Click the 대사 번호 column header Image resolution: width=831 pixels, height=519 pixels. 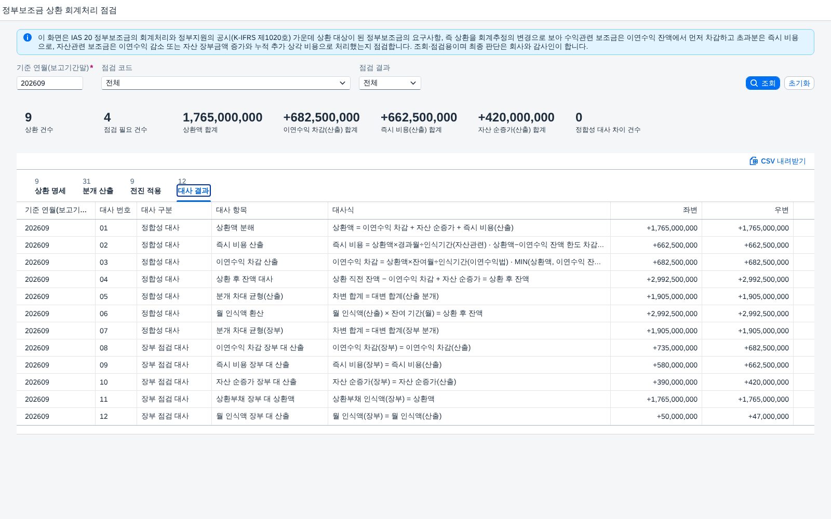point(115,210)
